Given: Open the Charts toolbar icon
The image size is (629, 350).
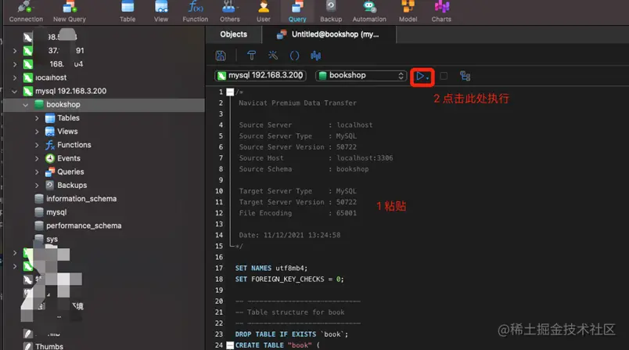Looking at the screenshot, I should 441,12.
